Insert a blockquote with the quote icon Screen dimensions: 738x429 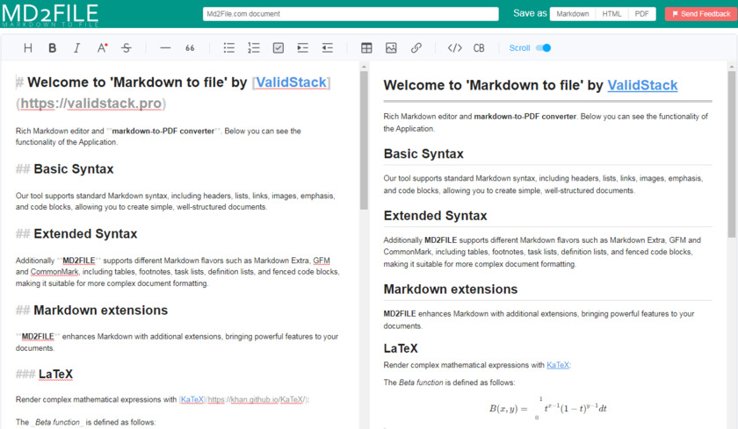pos(190,48)
